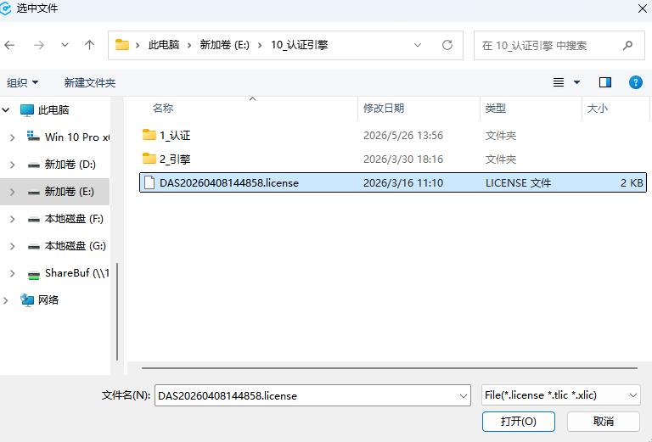Select 此电脑 in the navigation tree
Viewport: 652px width, 442px height.
(x=53, y=110)
